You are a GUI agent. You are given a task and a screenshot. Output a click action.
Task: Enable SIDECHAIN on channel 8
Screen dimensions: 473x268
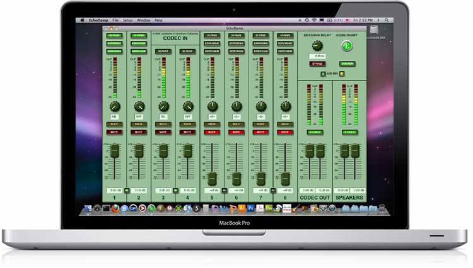pyautogui.click(x=285, y=52)
